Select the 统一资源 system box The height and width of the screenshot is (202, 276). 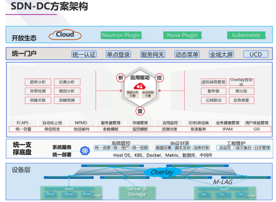(103, 148)
